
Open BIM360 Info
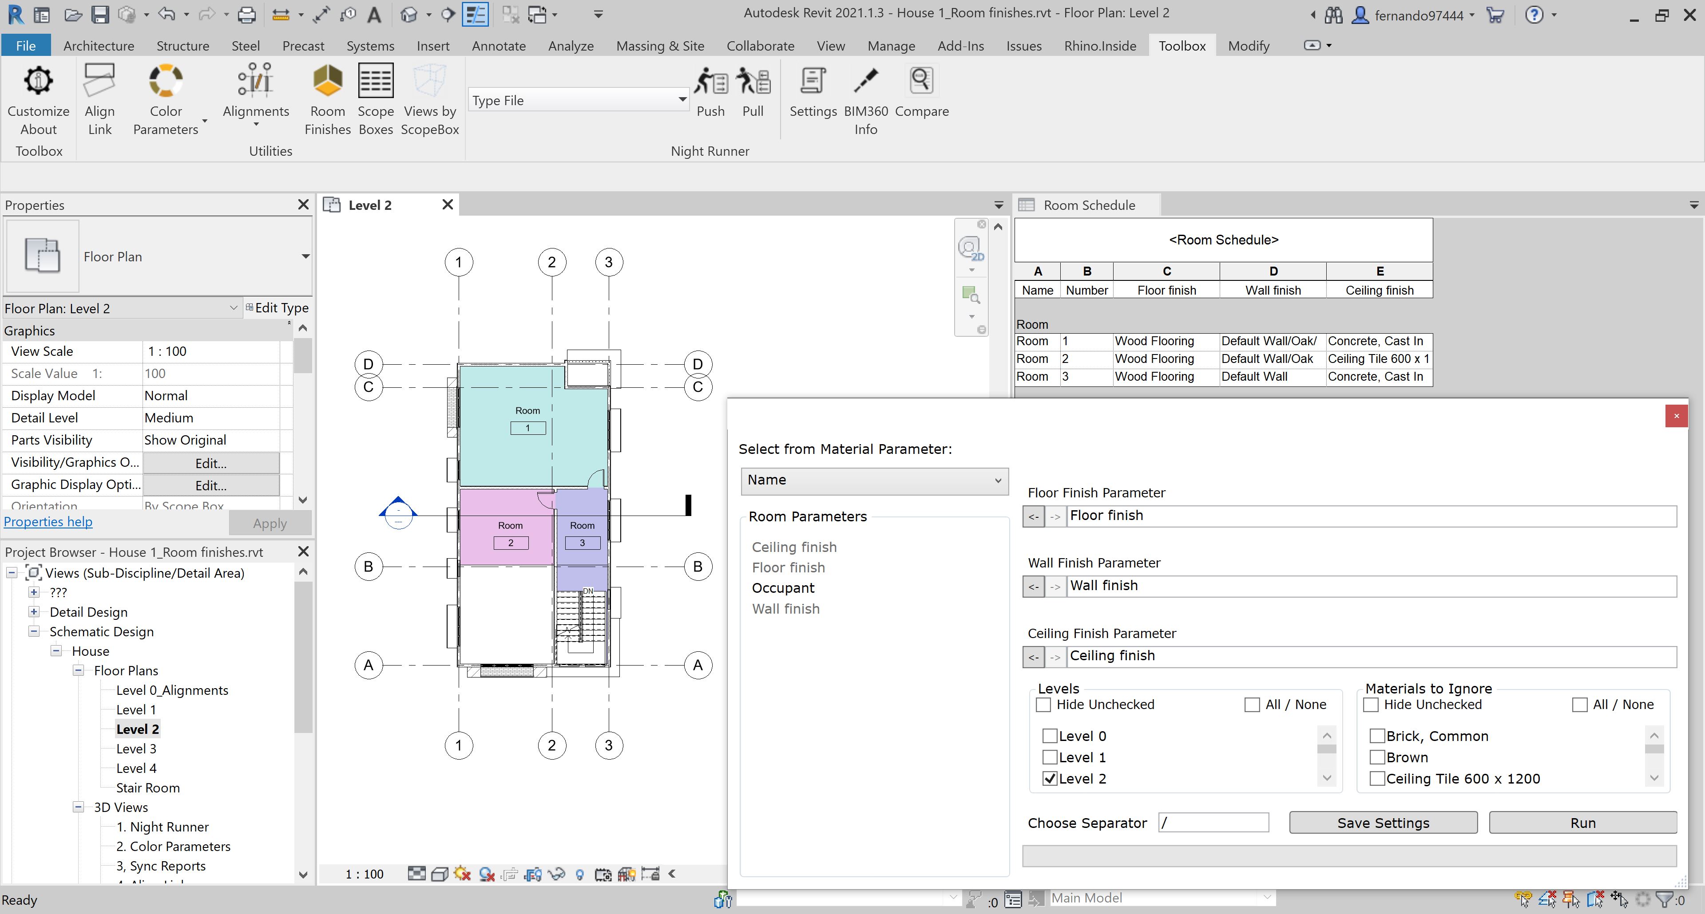865,100
